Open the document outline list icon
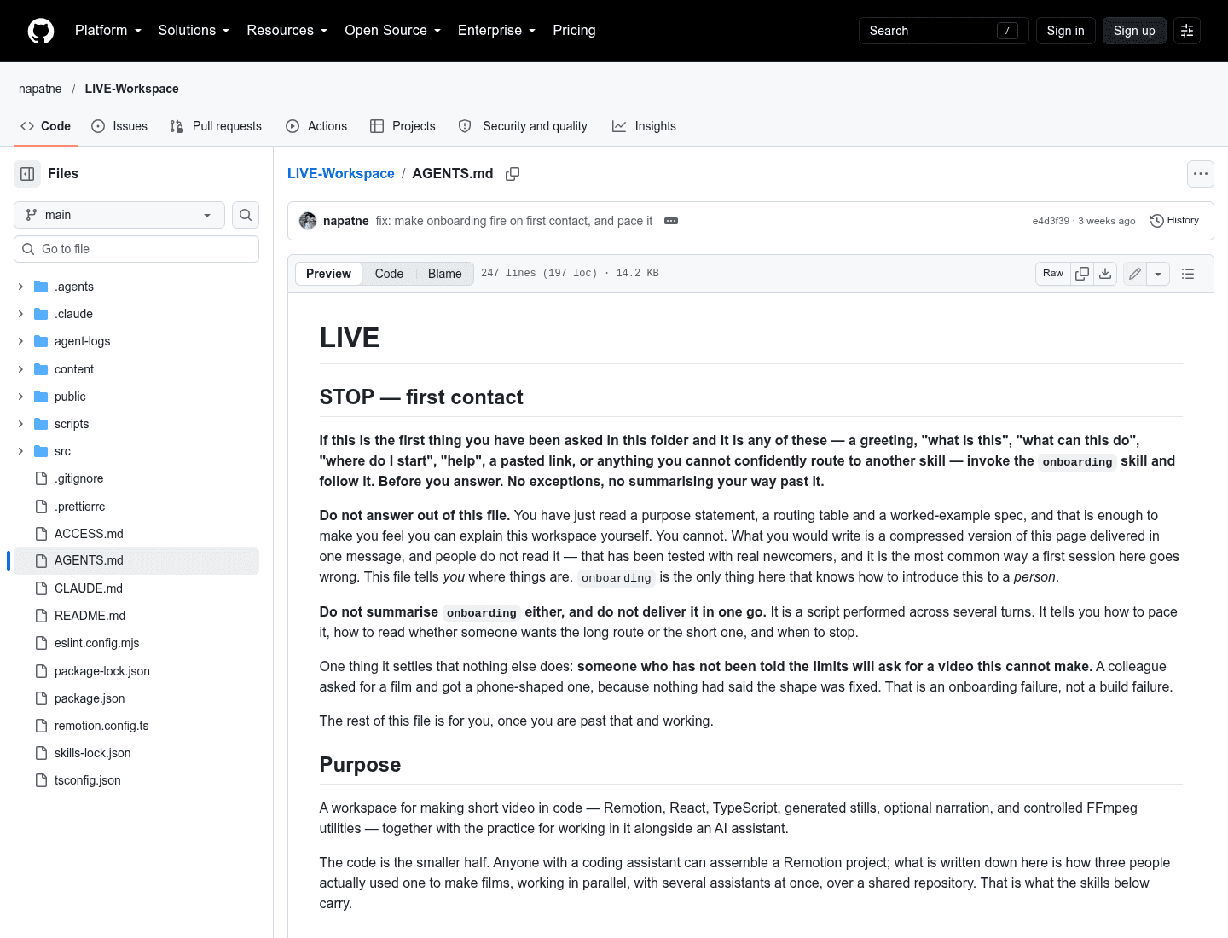 (1188, 274)
